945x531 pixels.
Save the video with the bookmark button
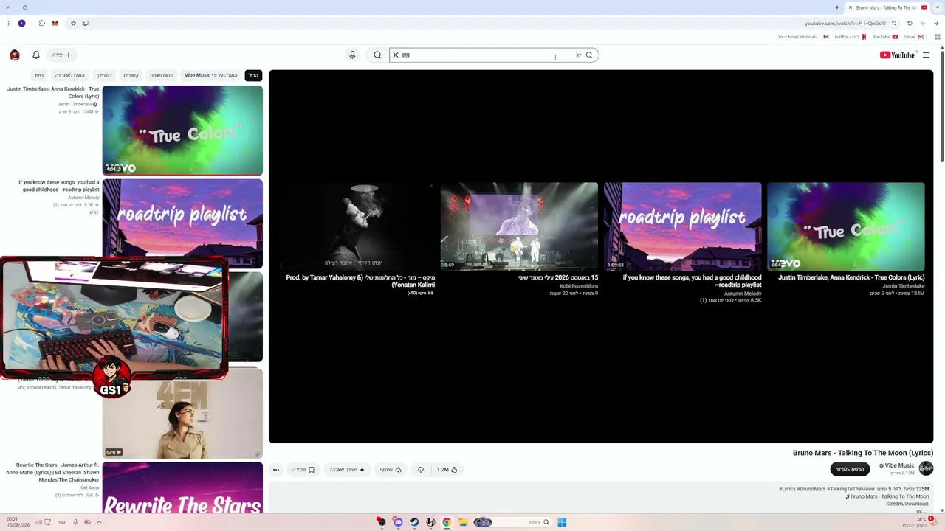(303, 470)
